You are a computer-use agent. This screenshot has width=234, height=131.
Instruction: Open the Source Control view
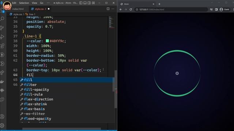(2, 28)
